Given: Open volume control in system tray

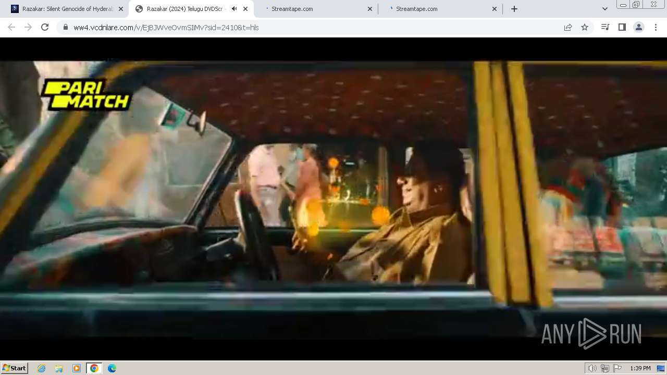Looking at the screenshot, I should click(592, 368).
